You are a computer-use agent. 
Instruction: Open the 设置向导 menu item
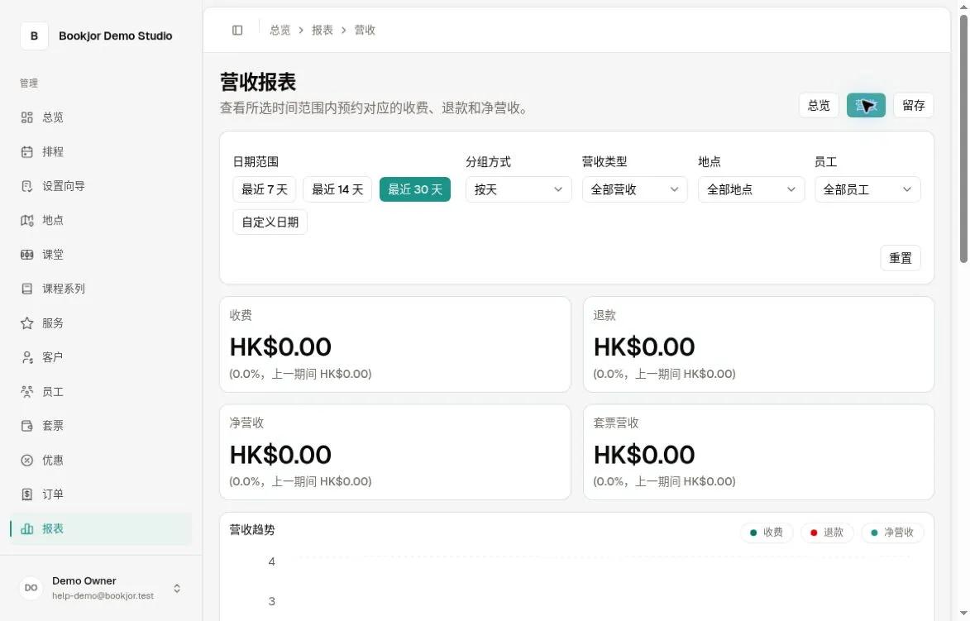[101, 186]
